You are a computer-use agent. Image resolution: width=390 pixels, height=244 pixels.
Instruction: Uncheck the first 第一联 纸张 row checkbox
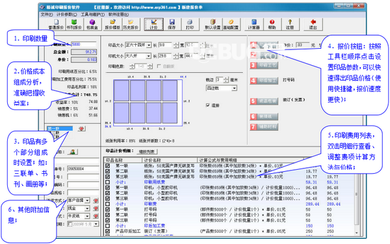[x=108, y=165]
